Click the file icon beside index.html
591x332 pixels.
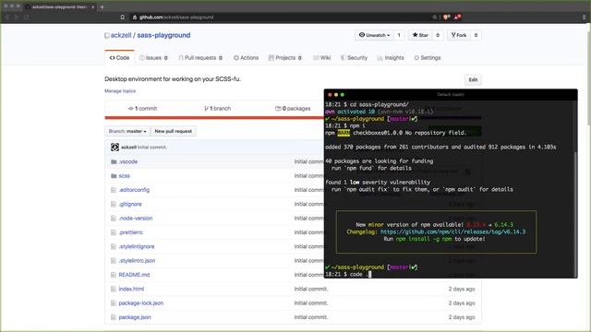click(x=113, y=289)
